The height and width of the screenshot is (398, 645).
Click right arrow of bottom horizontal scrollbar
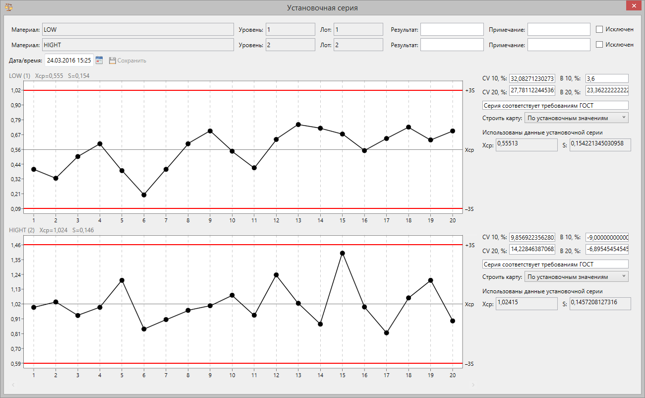pyautogui.click(x=473, y=385)
